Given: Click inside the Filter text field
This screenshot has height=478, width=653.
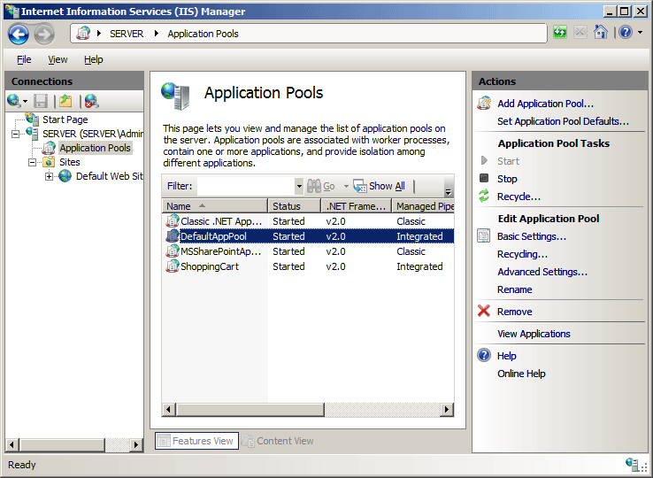Looking at the screenshot, I should coord(245,187).
